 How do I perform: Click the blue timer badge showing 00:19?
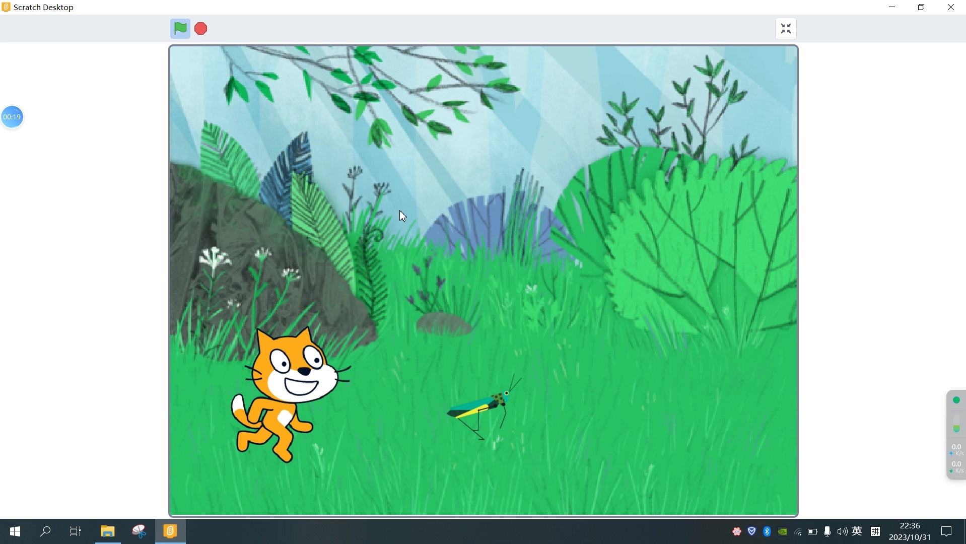(12, 117)
